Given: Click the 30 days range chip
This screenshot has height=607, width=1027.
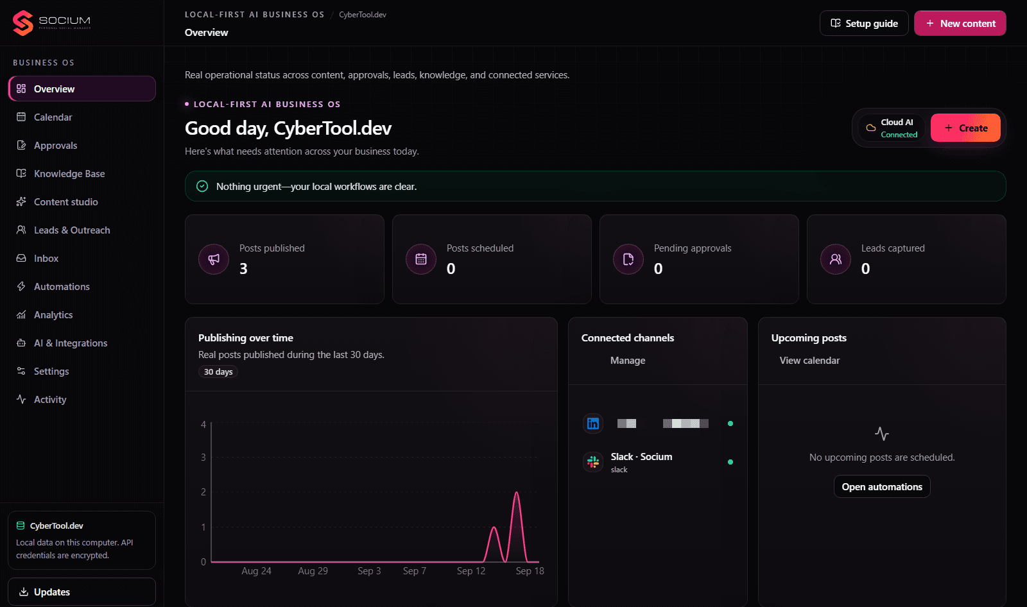Looking at the screenshot, I should (x=218, y=372).
